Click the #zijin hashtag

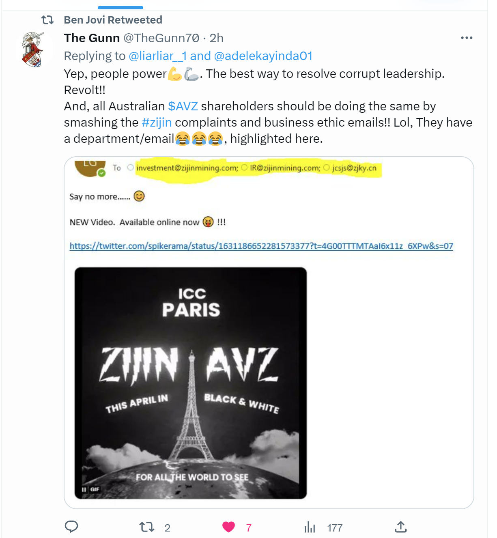(x=157, y=123)
